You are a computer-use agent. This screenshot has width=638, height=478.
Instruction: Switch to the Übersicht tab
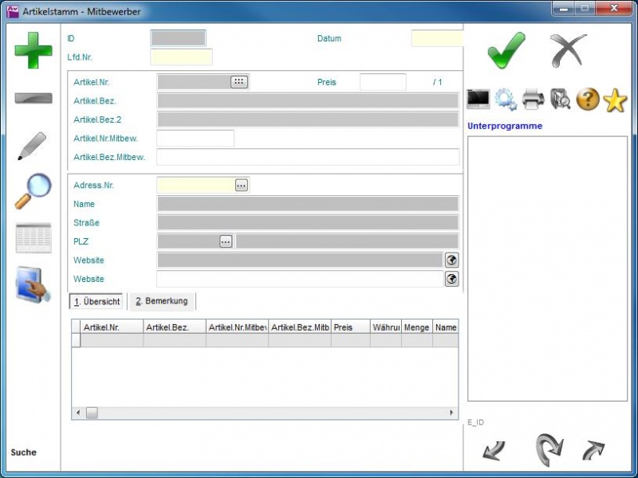tap(96, 301)
